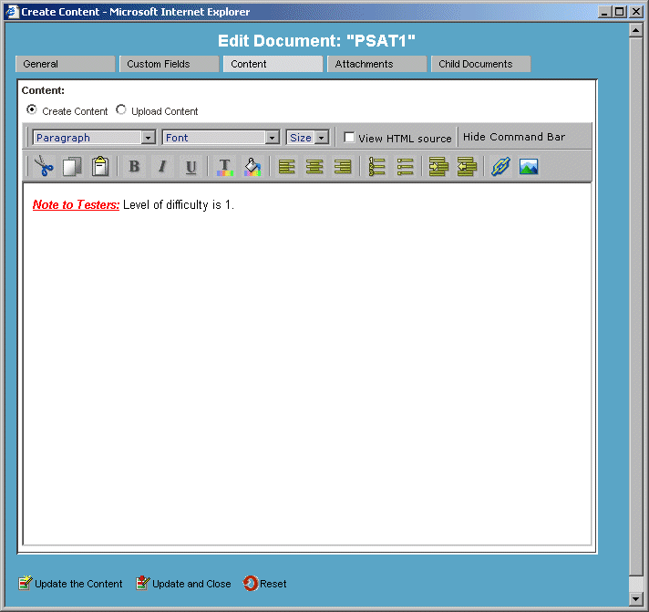This screenshot has width=649, height=612.
Task: Click the Paste clipboard icon
Action: tap(100, 167)
